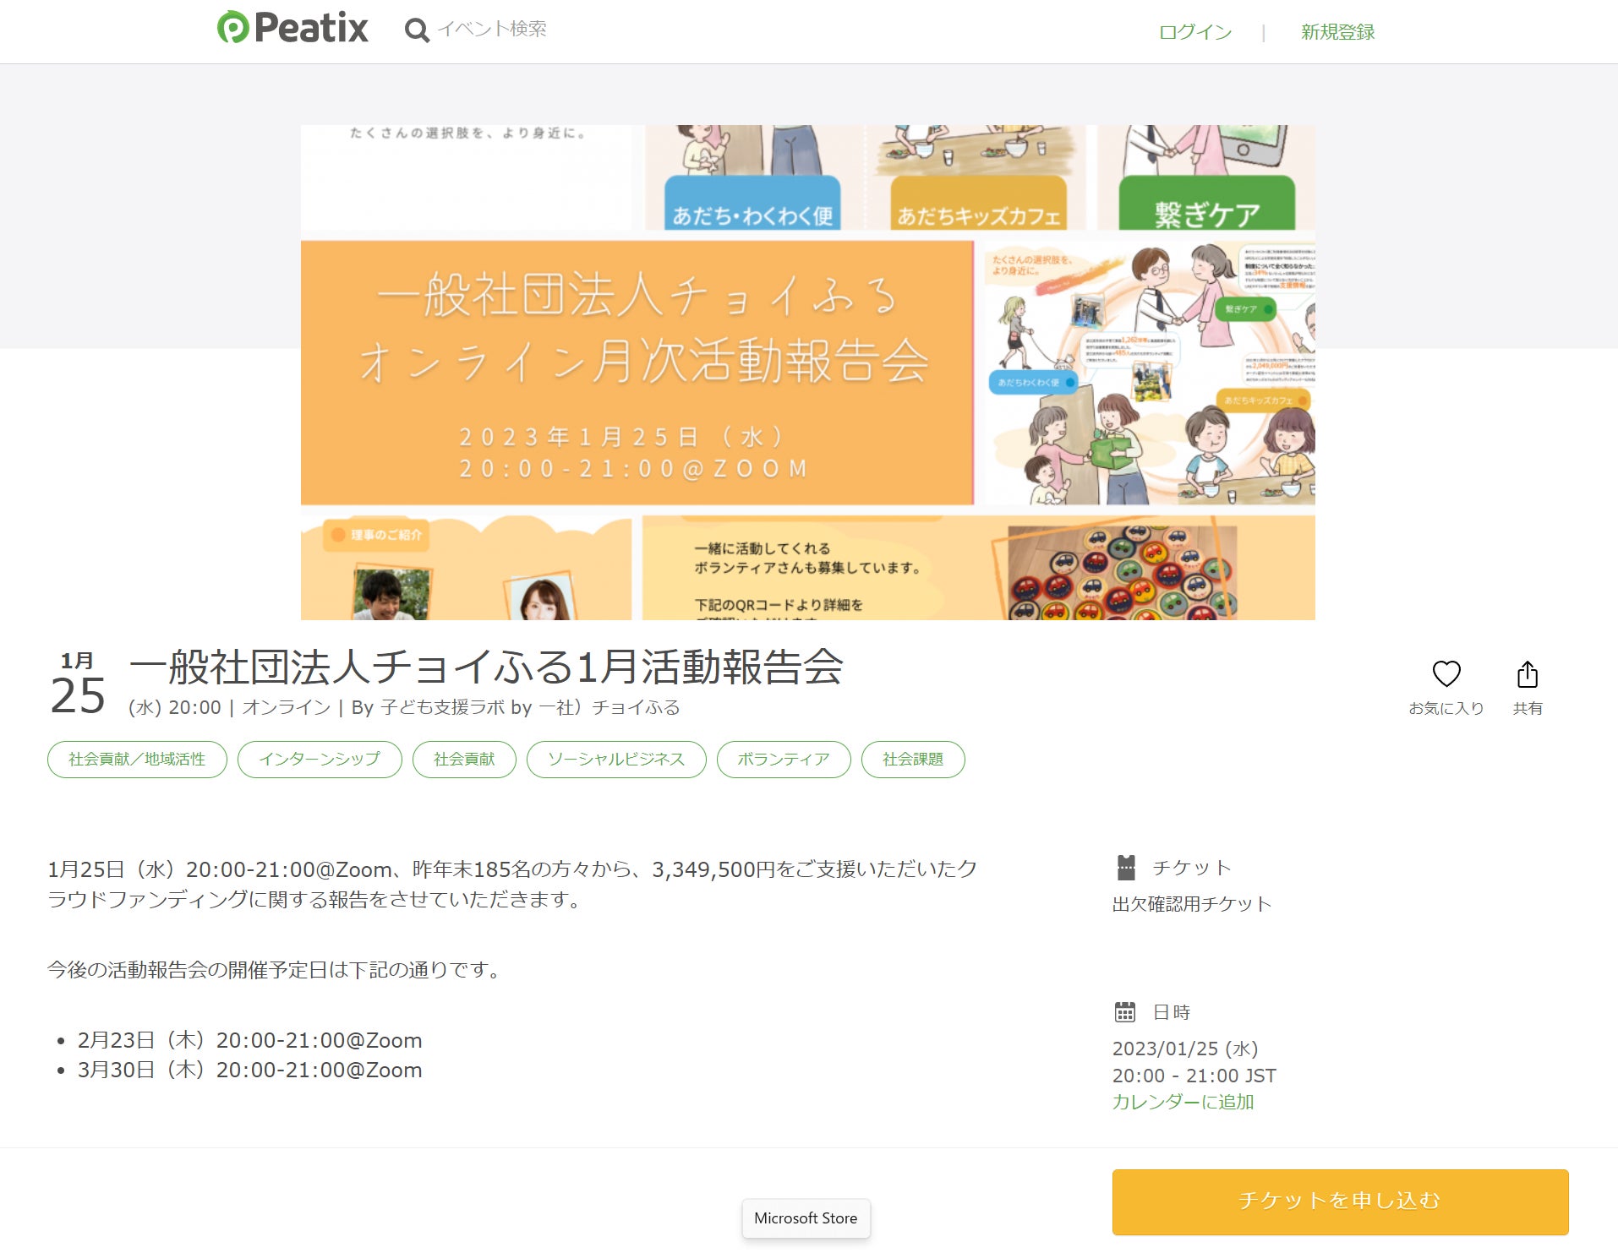This screenshot has height=1253, width=1618.
Task: Select the インターンシップ tag
Action: coord(320,760)
